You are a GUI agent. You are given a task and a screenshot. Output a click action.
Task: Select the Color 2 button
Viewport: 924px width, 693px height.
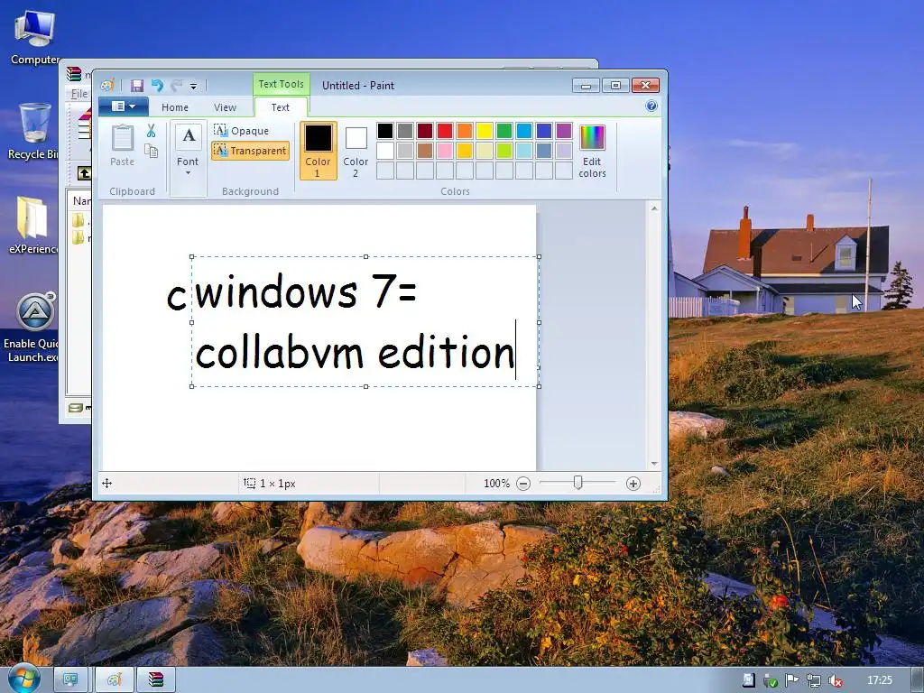pos(356,151)
